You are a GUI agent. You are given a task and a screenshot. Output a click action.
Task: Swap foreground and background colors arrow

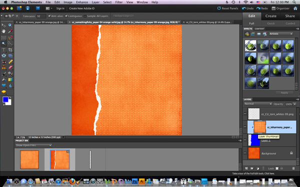click(x=10, y=98)
